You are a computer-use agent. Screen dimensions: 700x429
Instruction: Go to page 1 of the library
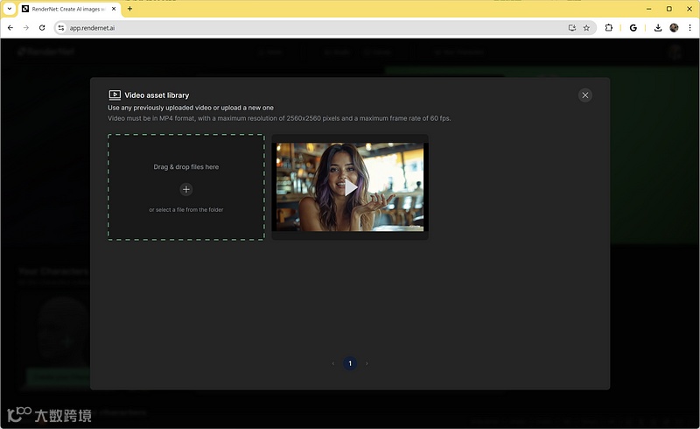[x=350, y=363]
